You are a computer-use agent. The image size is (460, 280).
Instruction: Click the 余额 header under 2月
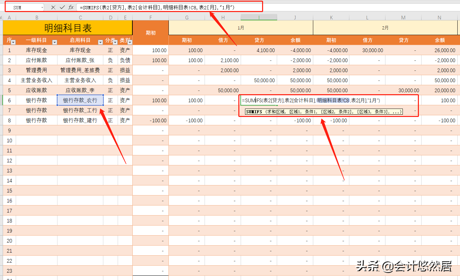click(440, 40)
